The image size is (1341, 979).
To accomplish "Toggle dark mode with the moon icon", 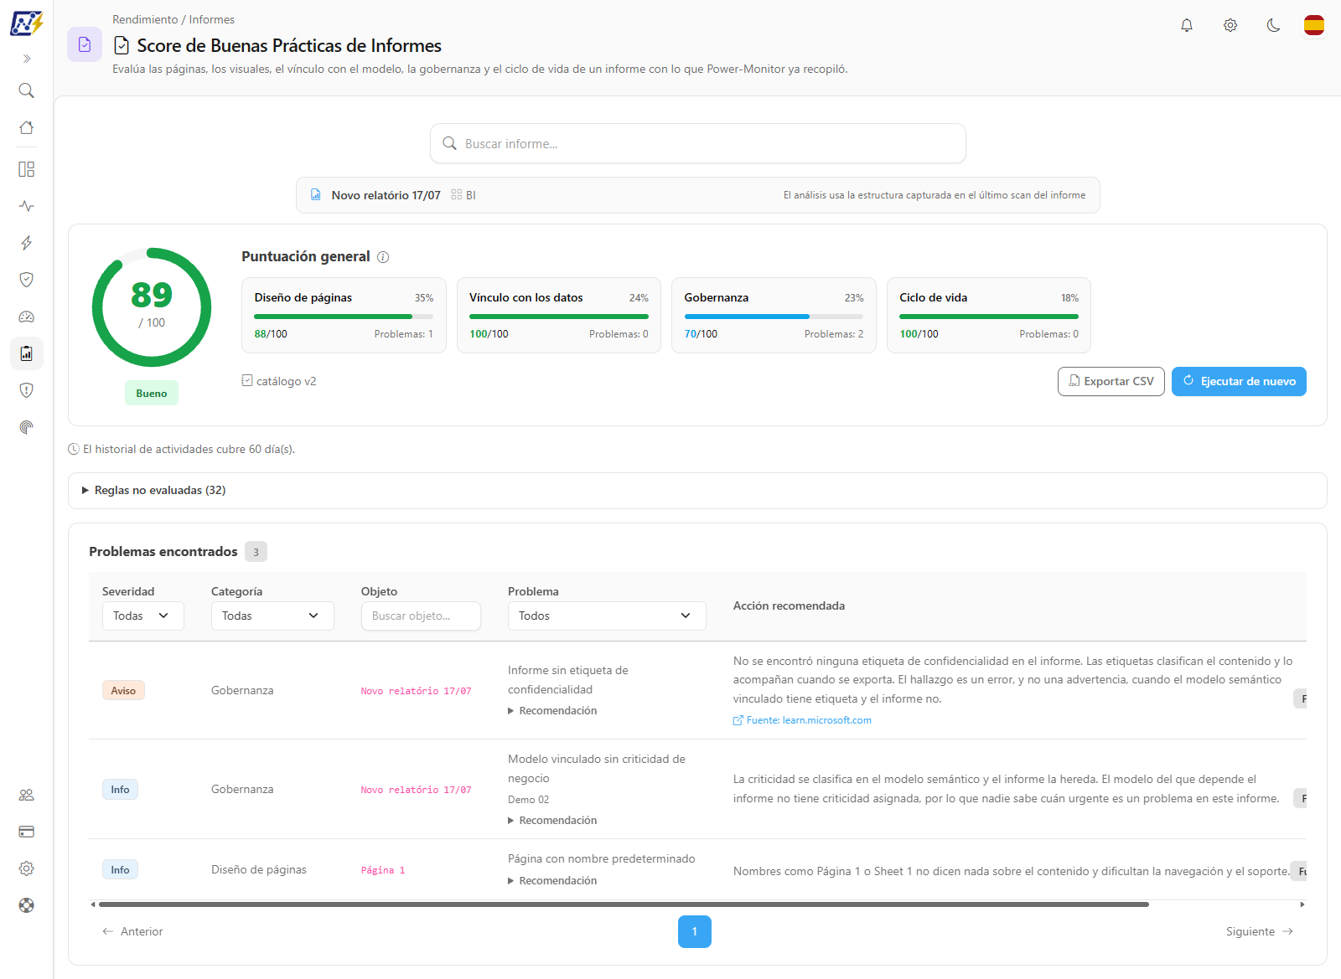I will coord(1273,25).
